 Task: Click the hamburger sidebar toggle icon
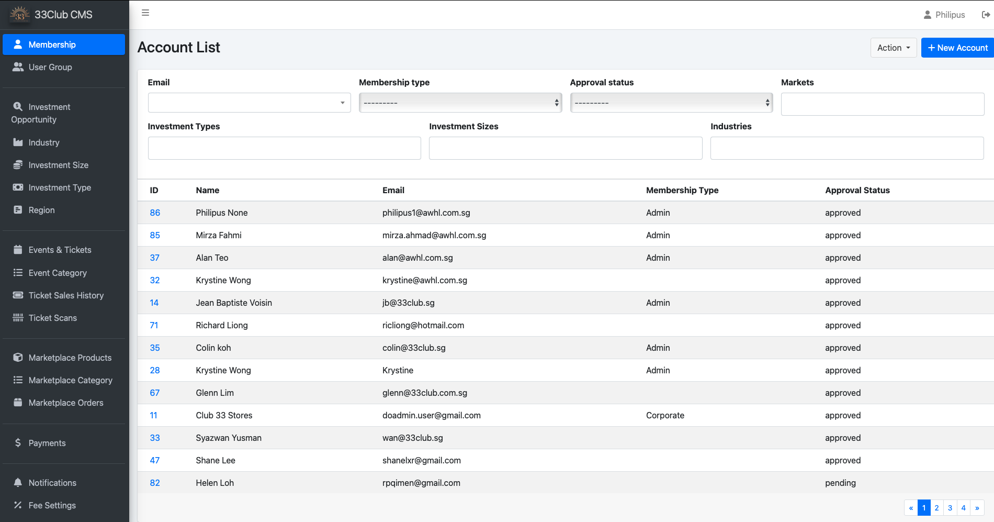click(x=145, y=13)
